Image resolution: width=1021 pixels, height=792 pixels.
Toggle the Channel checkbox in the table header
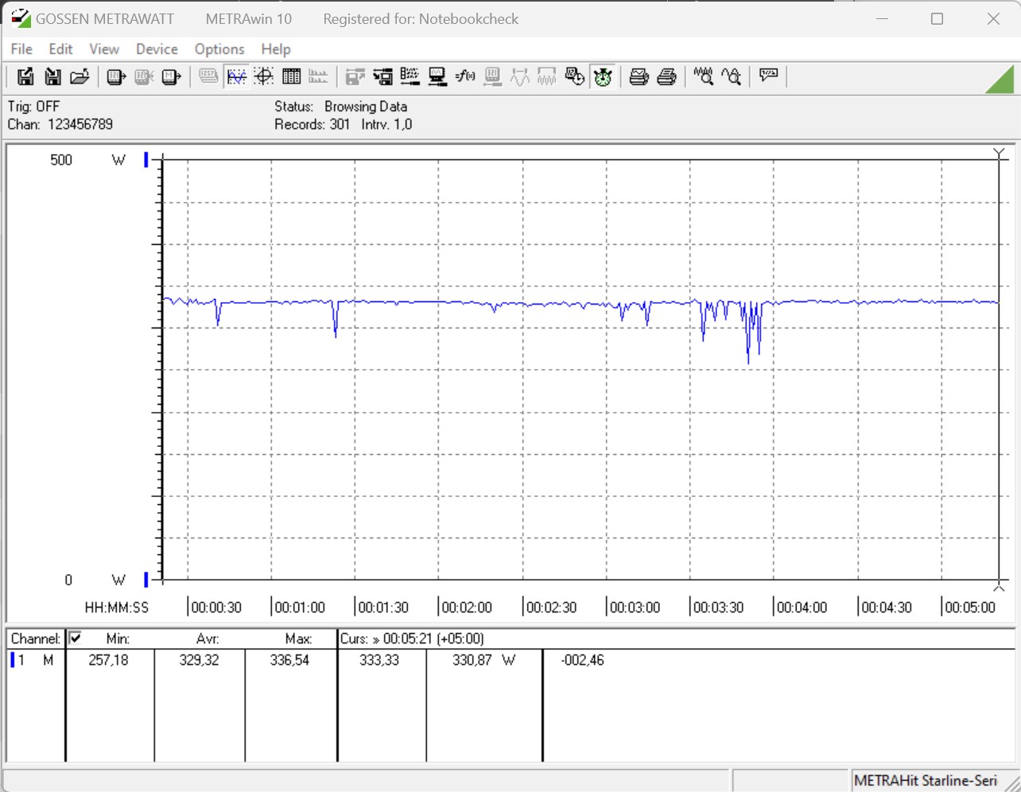coord(76,638)
